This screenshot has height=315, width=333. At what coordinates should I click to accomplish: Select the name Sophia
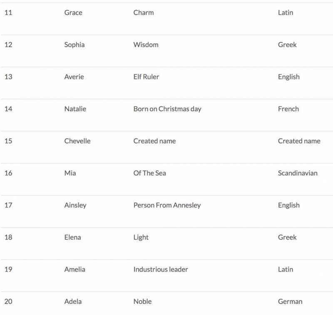(x=74, y=45)
